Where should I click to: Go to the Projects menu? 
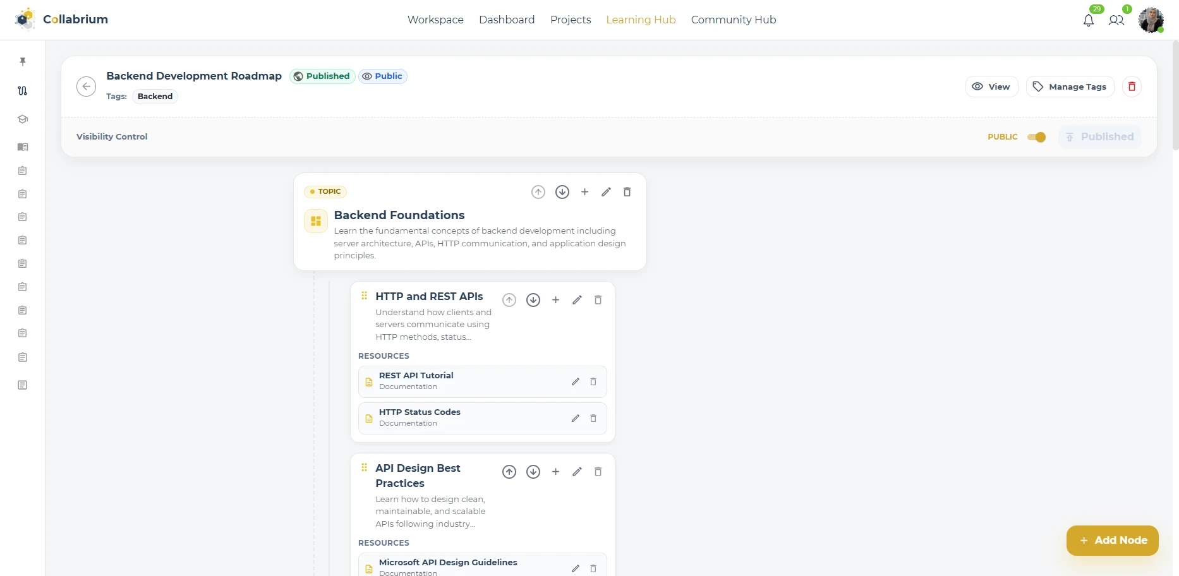571,20
